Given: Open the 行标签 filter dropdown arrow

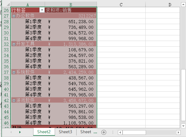Looking at the screenshot, I should 42,10.
